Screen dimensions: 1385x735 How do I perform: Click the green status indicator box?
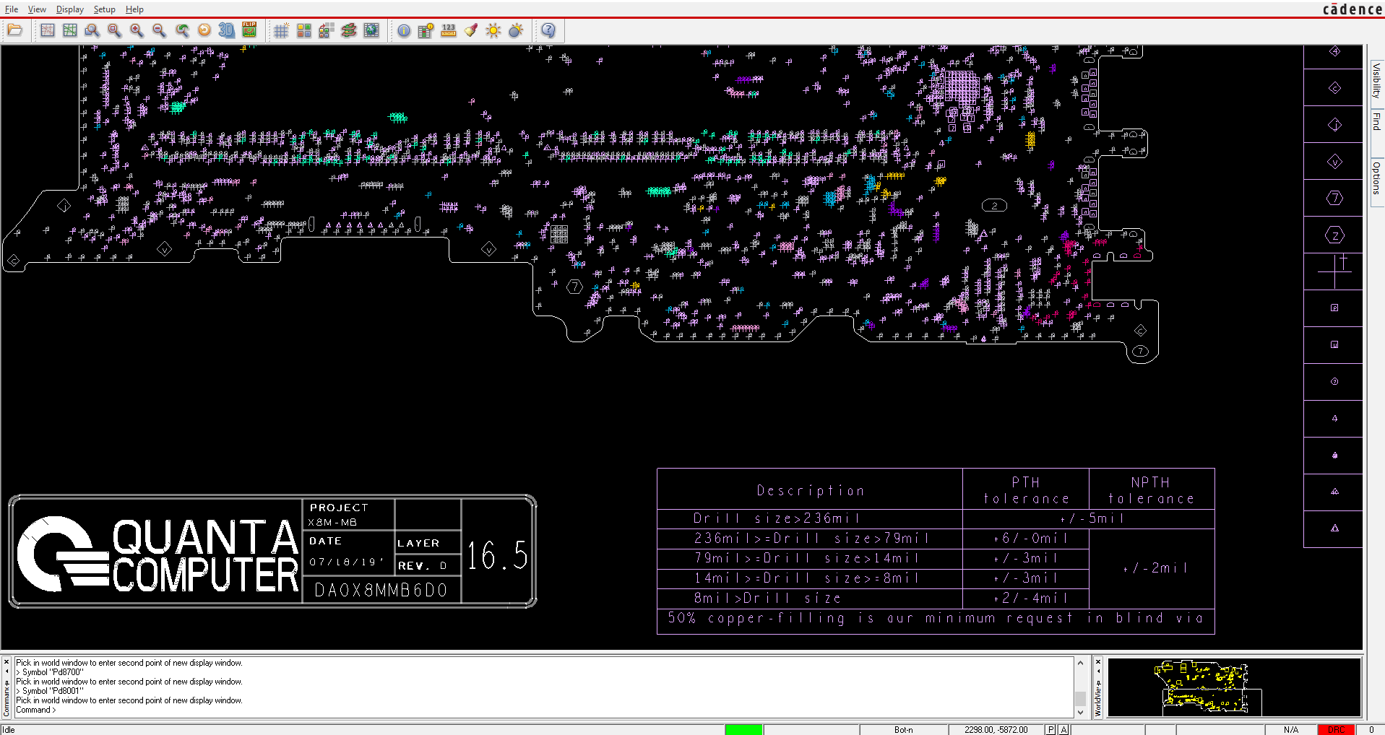[743, 729]
